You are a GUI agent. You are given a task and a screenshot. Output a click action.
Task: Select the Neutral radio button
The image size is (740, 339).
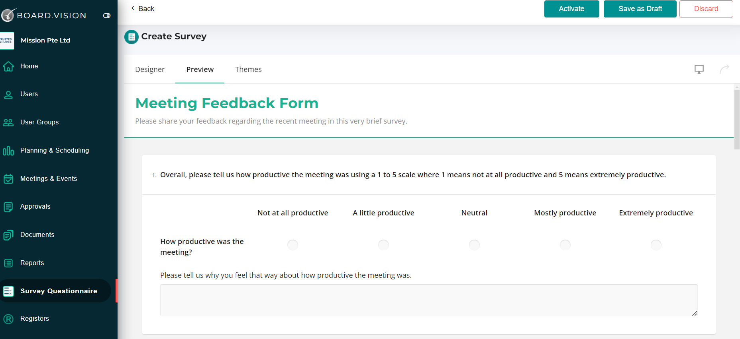[x=474, y=245]
